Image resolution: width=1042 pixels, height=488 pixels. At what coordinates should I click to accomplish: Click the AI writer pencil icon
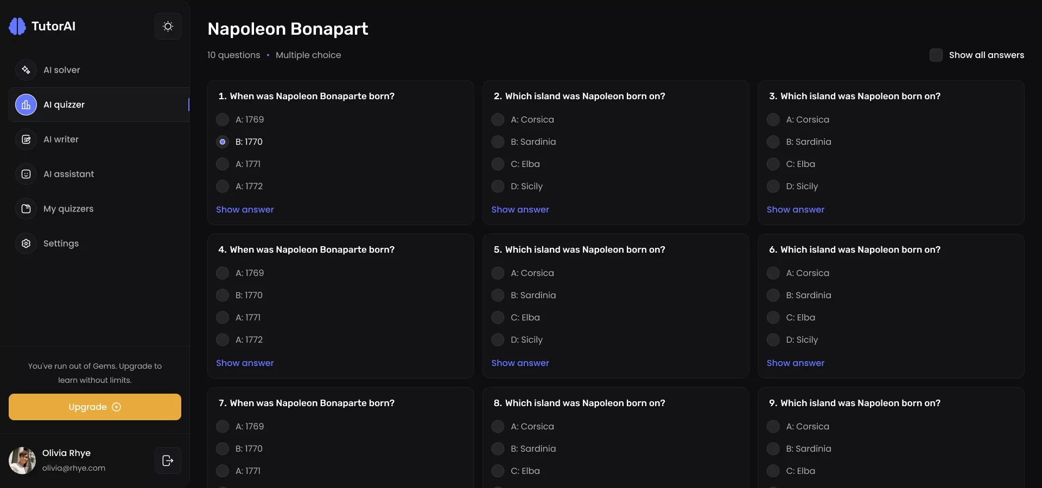pyautogui.click(x=26, y=139)
